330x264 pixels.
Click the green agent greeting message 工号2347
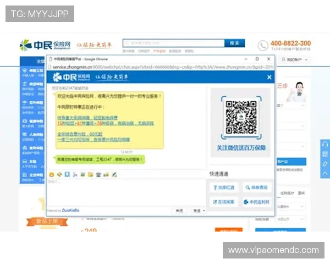100,159
